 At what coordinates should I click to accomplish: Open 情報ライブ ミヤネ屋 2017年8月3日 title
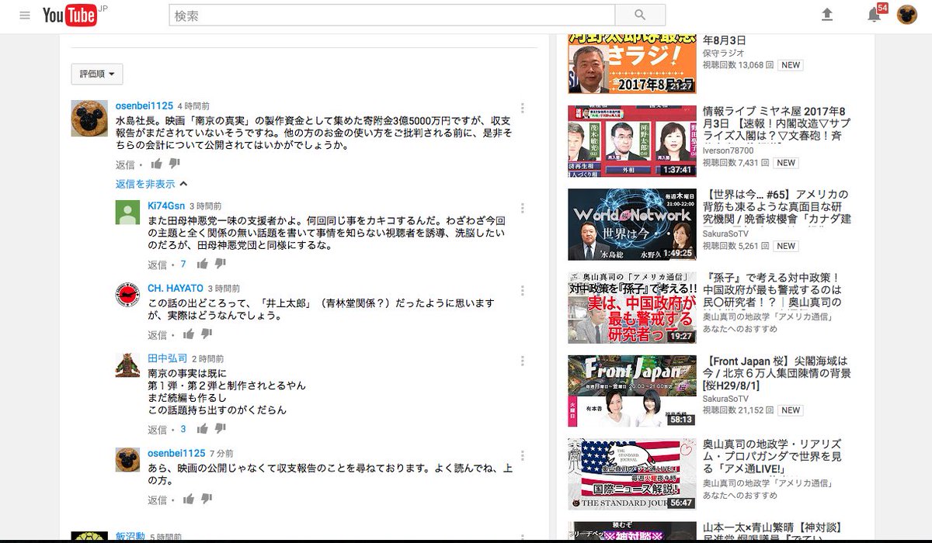pos(777,123)
